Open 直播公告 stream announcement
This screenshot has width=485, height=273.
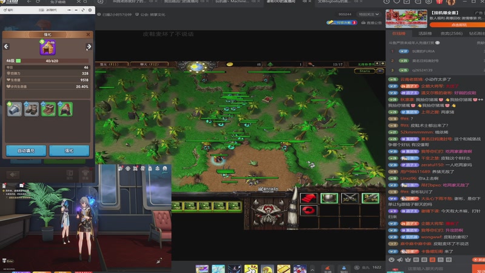click(x=372, y=22)
